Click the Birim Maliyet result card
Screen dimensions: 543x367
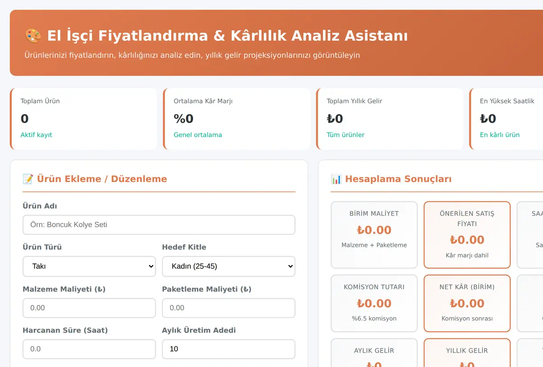tap(374, 235)
